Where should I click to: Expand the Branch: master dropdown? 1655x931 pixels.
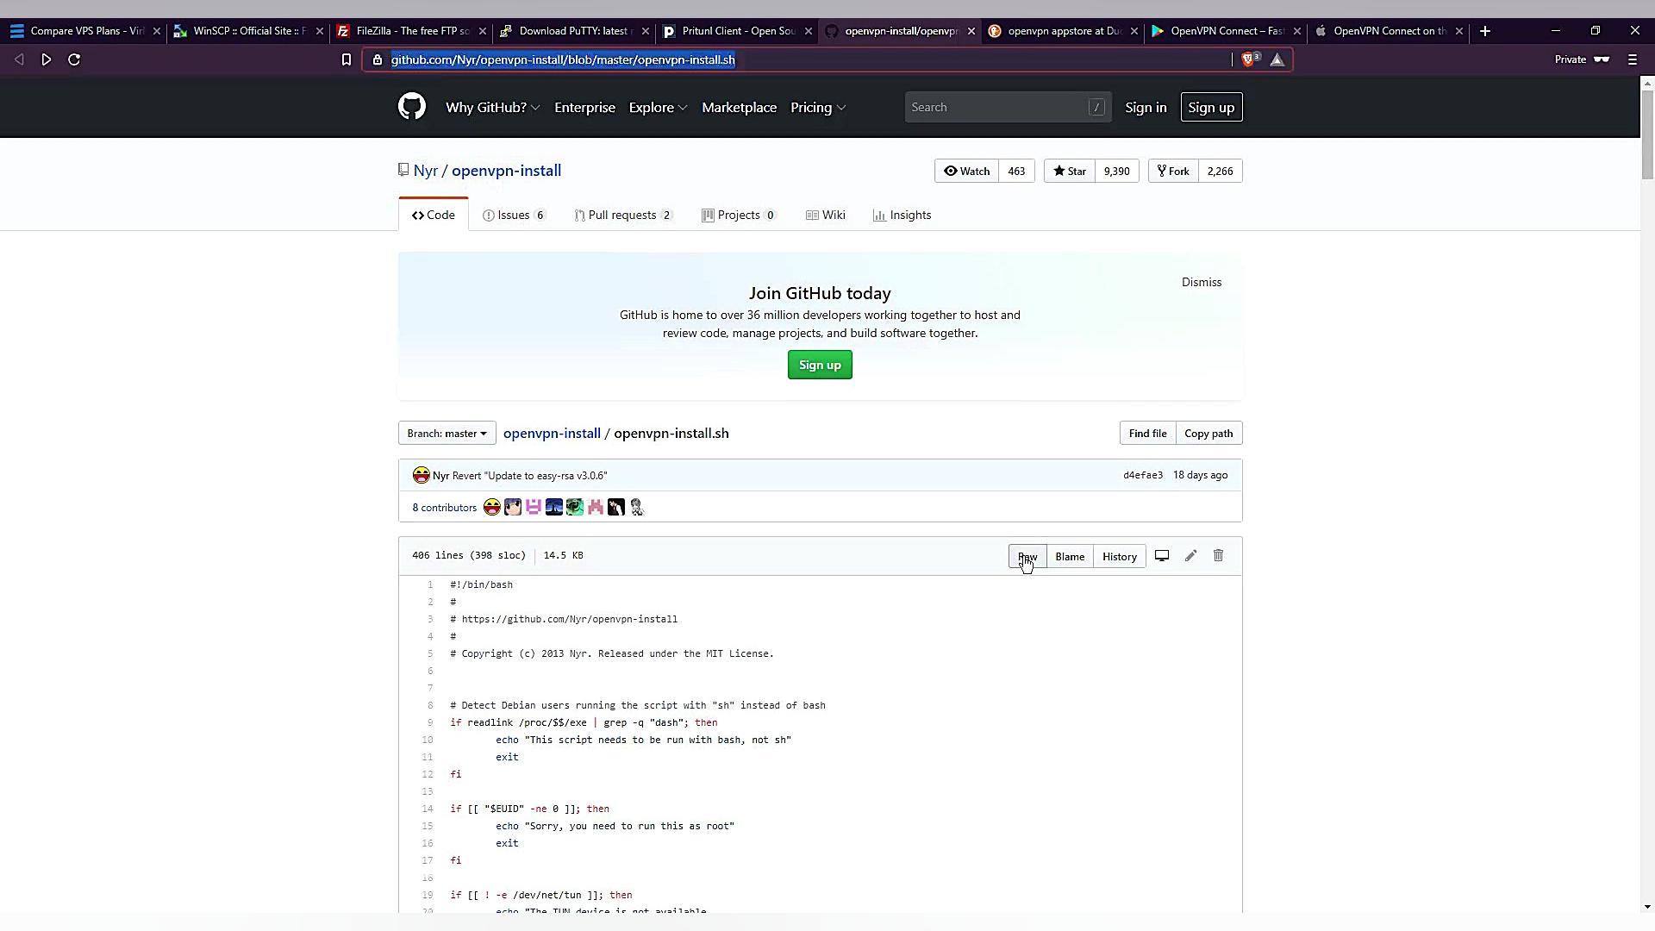pos(447,434)
